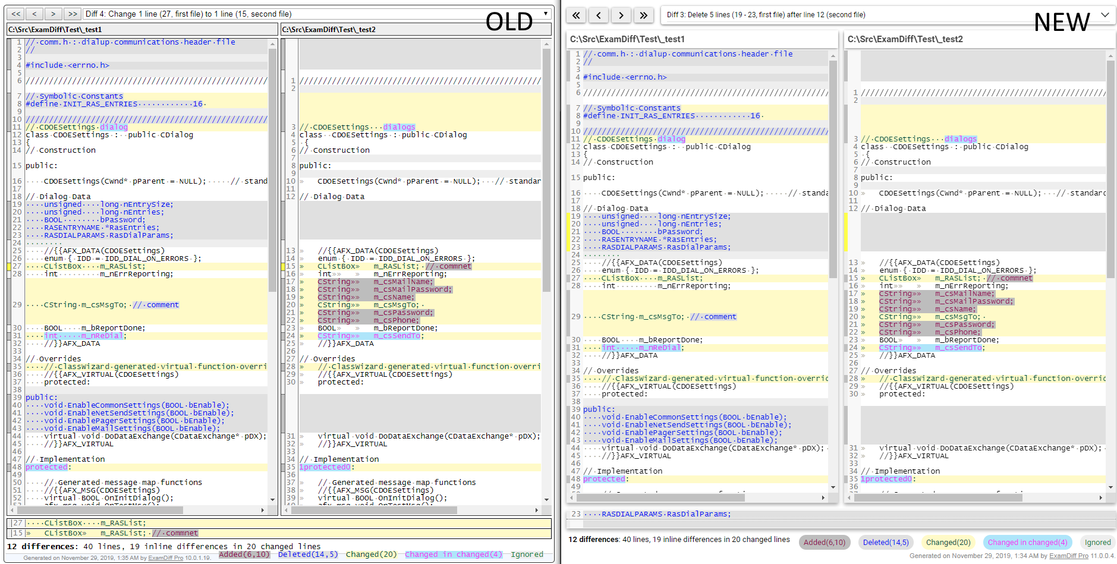This screenshot has width=1117, height=564.
Task: Toggle Ignored pill in NEW report
Action: [x=1097, y=542]
